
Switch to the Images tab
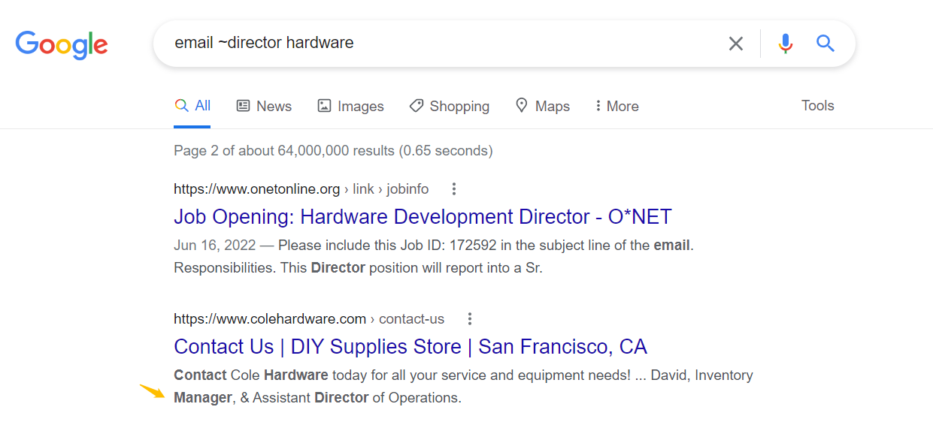350,107
